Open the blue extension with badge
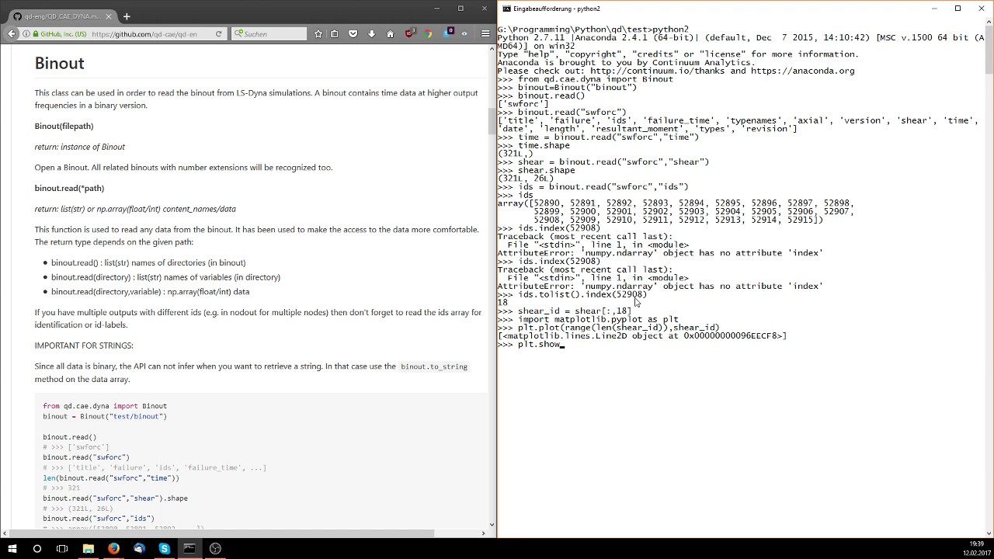 (448, 33)
